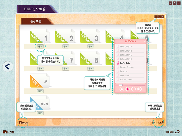Screen dimensions: 182x136
Task: Close the Lesson 1 player popup
Action: pos(144,41)
